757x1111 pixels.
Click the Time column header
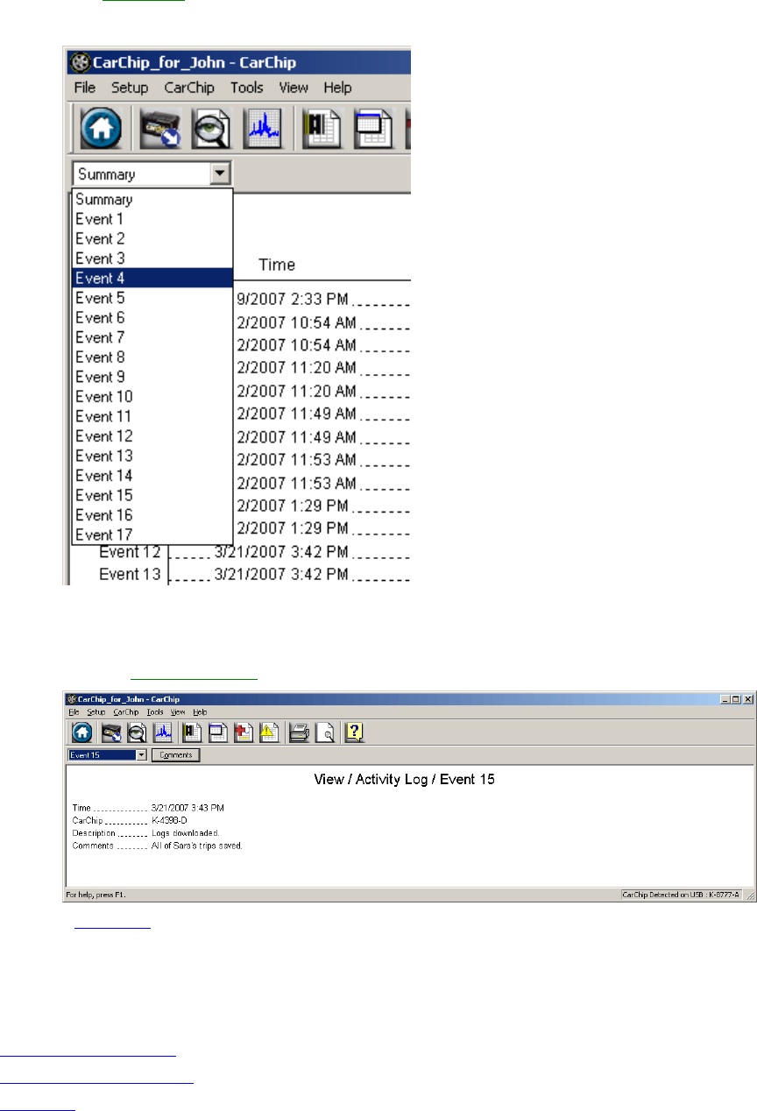[277, 265]
